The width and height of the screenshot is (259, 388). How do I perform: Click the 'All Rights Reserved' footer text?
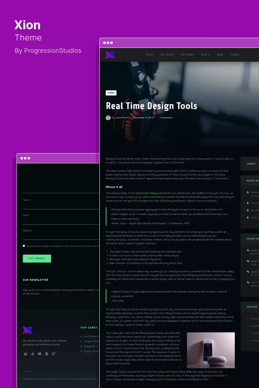tap(60, 379)
